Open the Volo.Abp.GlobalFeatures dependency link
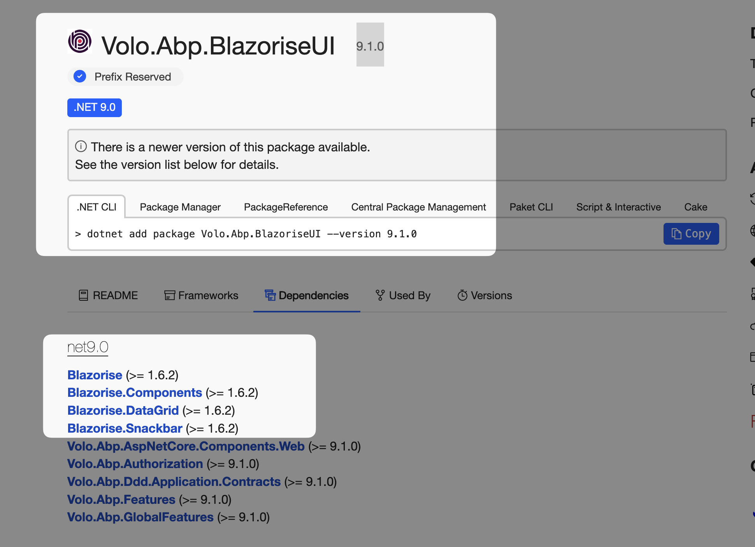 point(140,517)
